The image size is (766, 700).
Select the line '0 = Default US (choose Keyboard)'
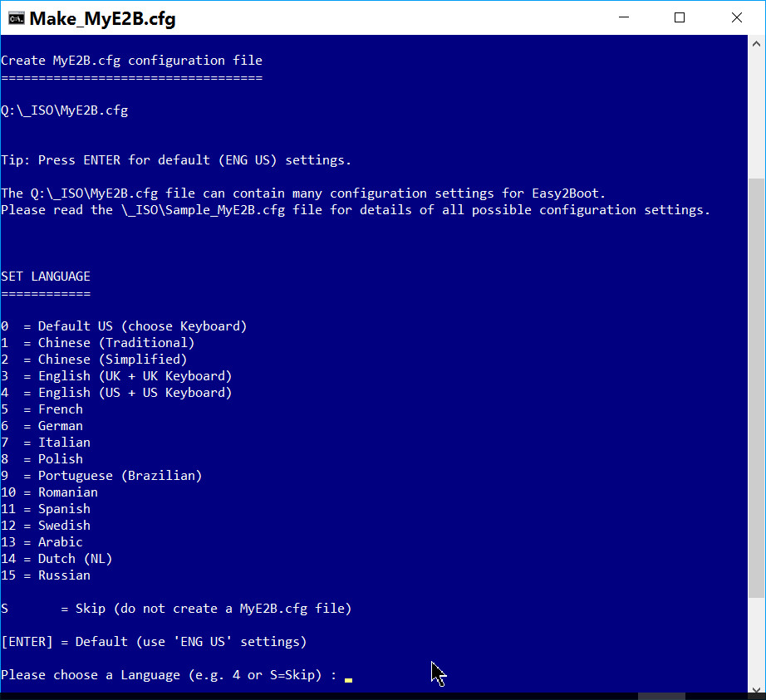pyautogui.click(x=123, y=326)
